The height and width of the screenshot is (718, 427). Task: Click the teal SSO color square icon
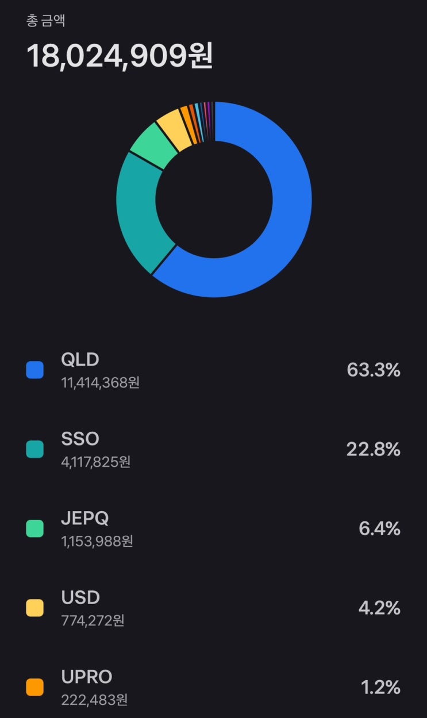(x=34, y=449)
